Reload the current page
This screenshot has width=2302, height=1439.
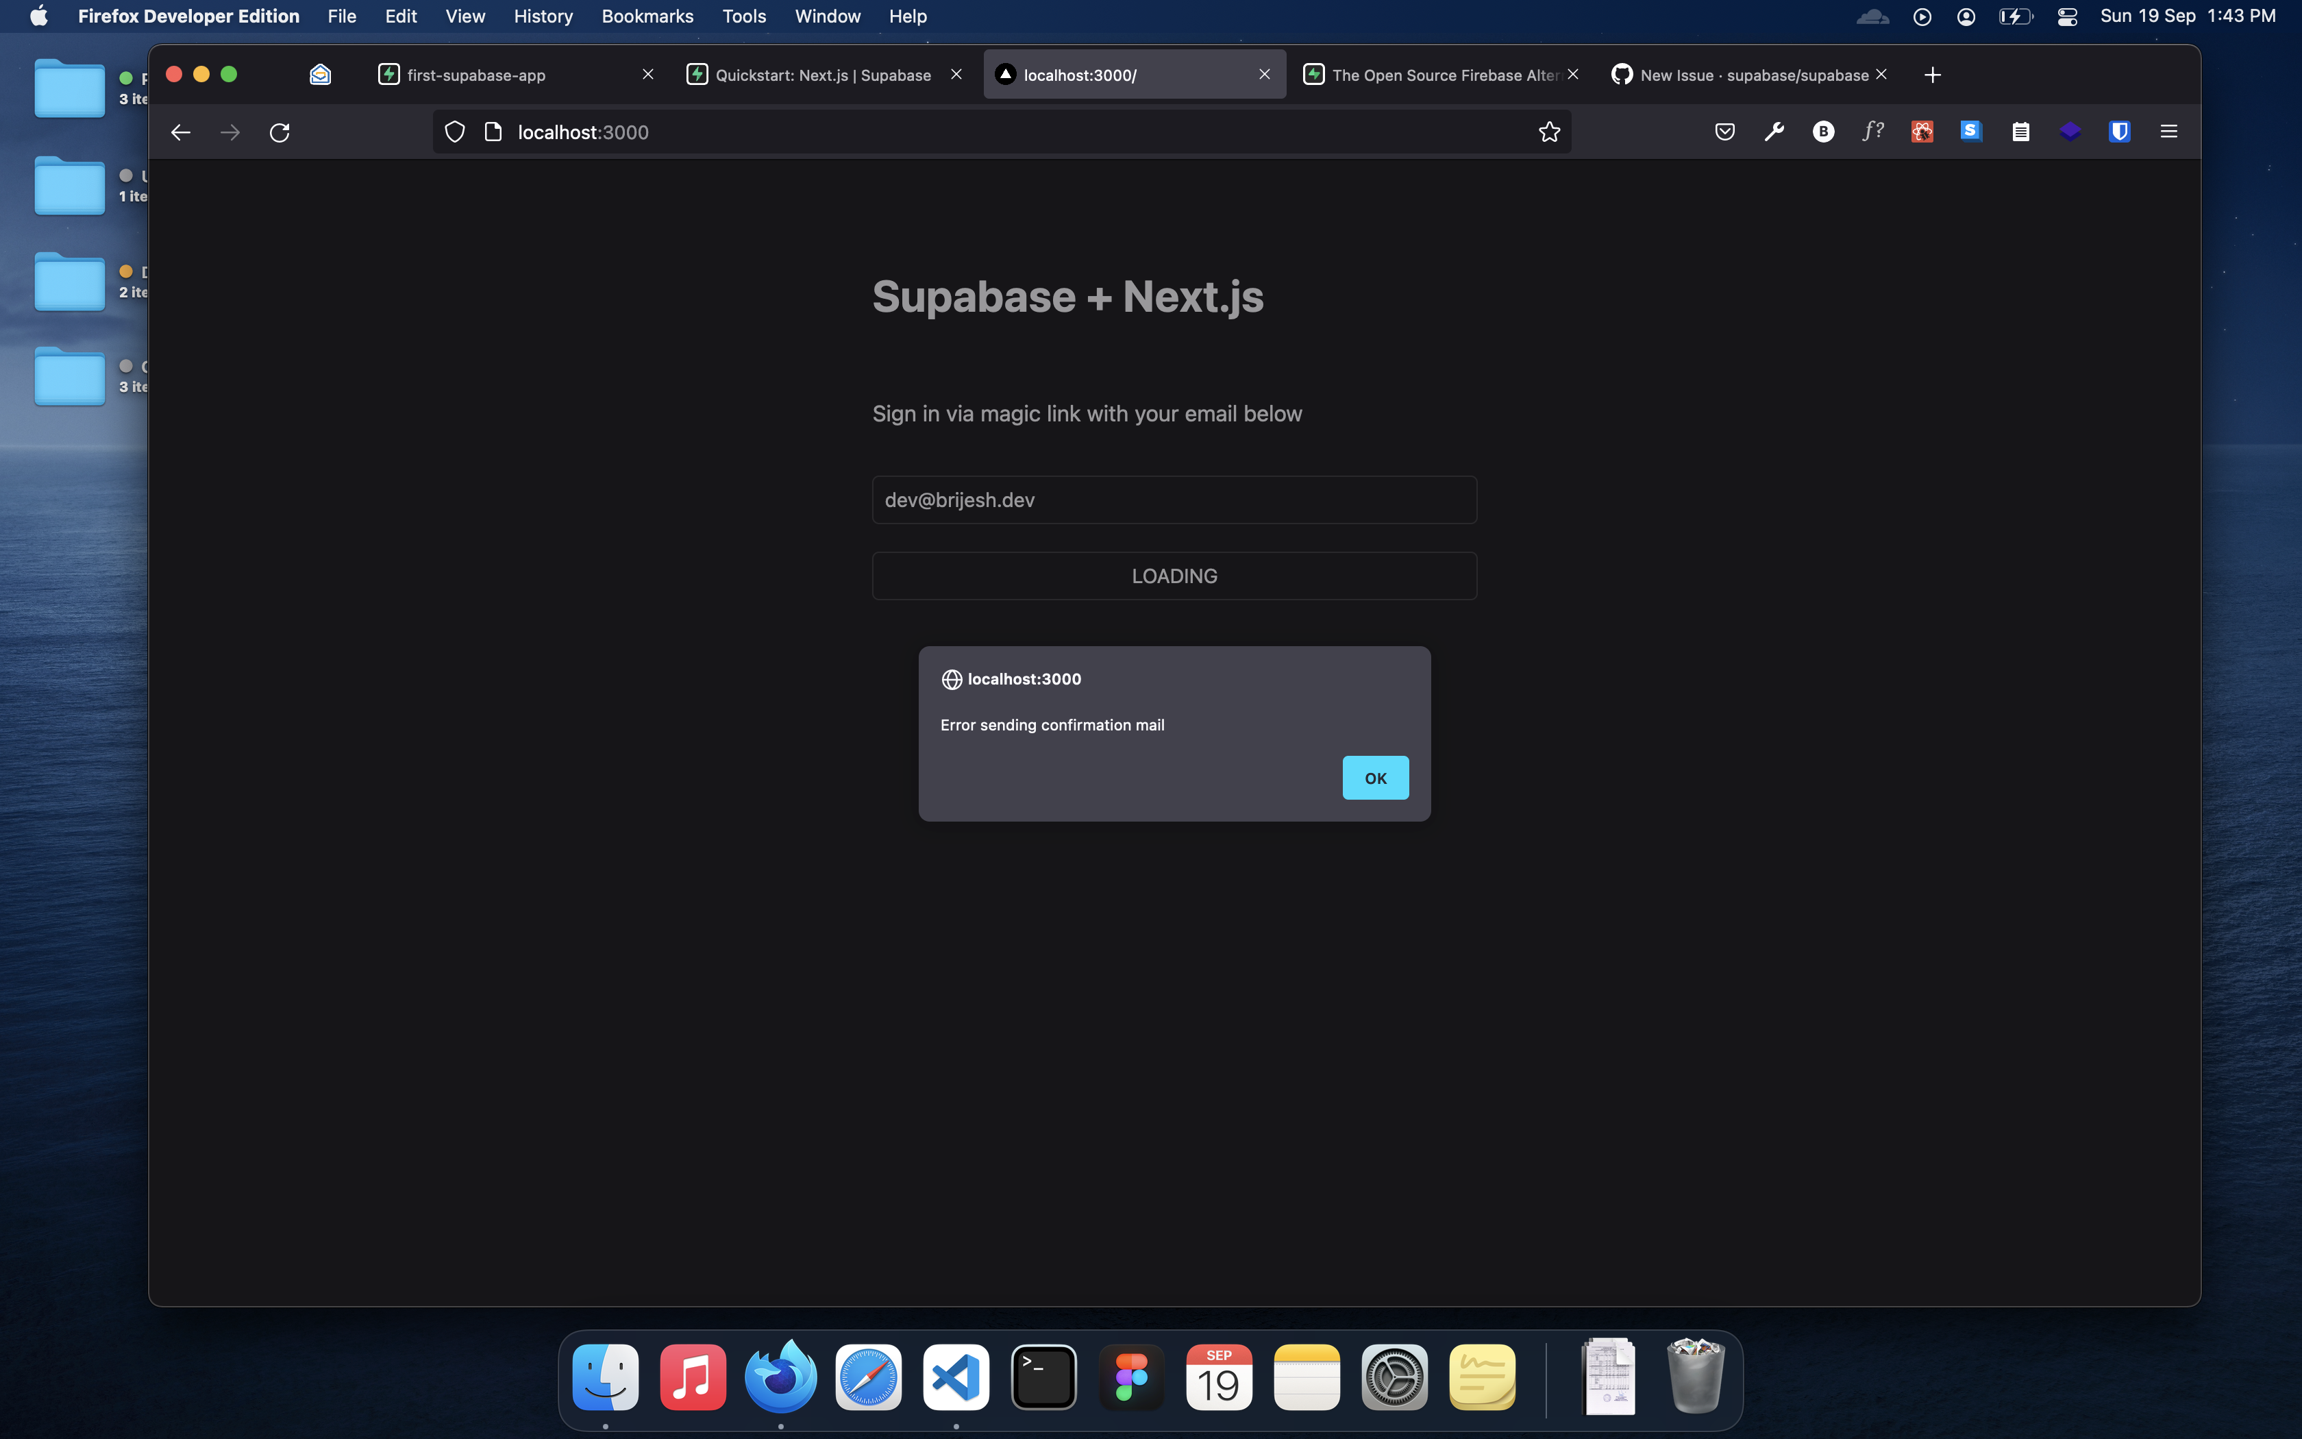280,132
